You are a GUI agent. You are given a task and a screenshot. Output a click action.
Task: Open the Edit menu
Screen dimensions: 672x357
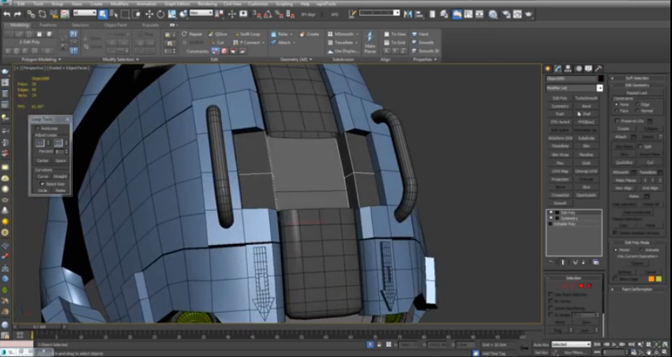pyautogui.click(x=21, y=4)
